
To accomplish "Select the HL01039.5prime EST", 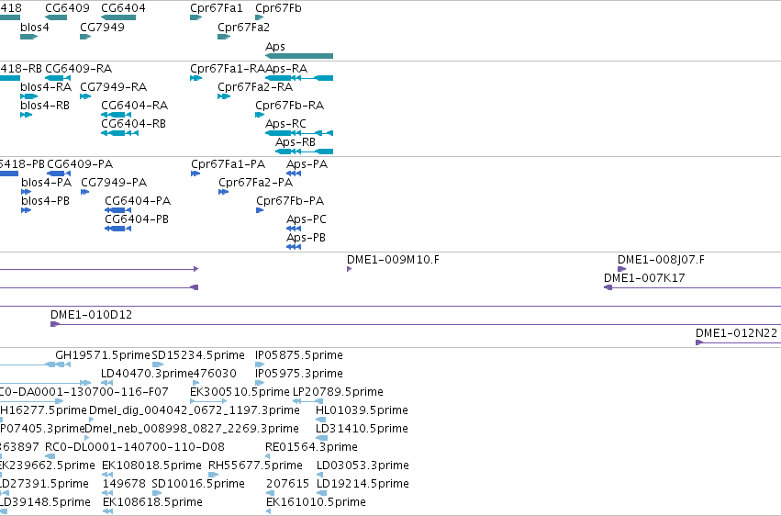I will [x=321, y=420].
